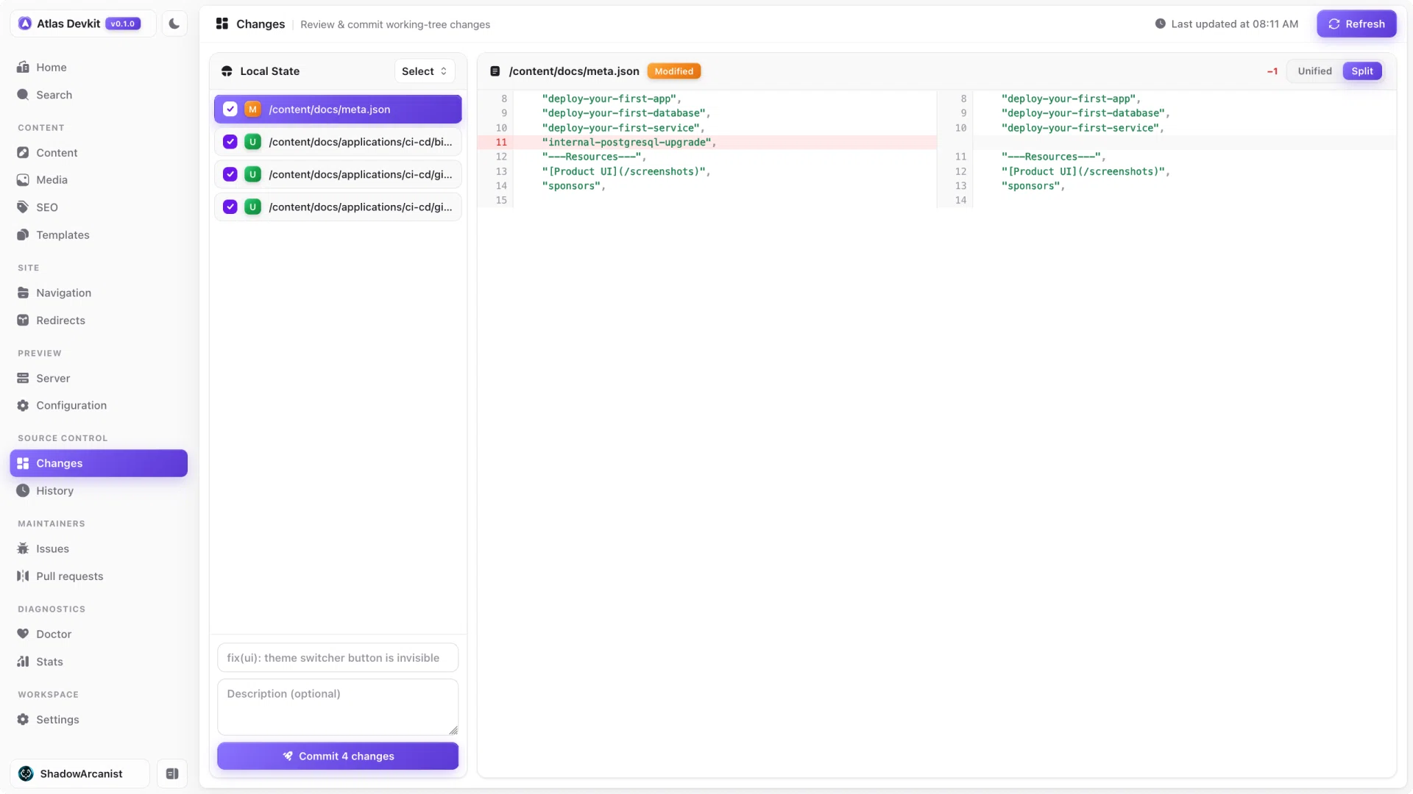Click the Atlas Devkit logo icon
1413x794 pixels.
(25, 24)
